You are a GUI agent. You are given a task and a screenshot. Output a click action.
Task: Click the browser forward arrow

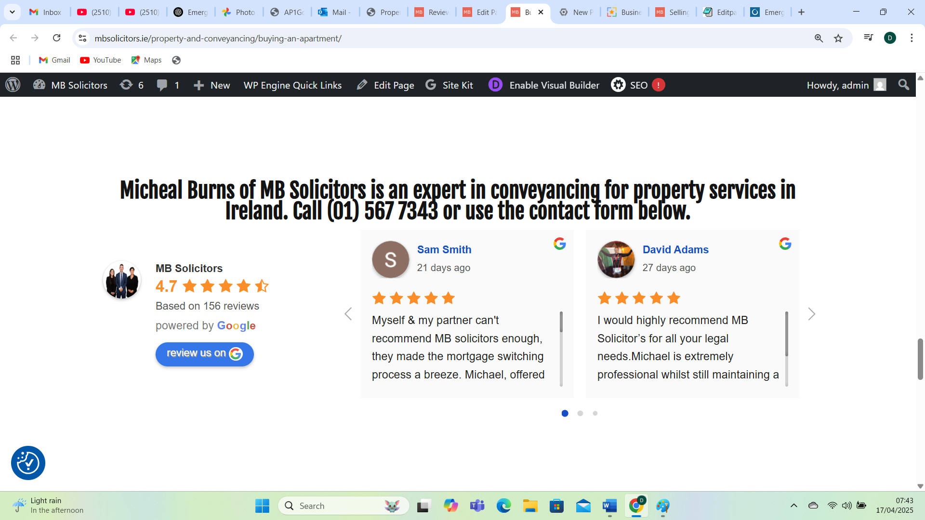click(35, 38)
